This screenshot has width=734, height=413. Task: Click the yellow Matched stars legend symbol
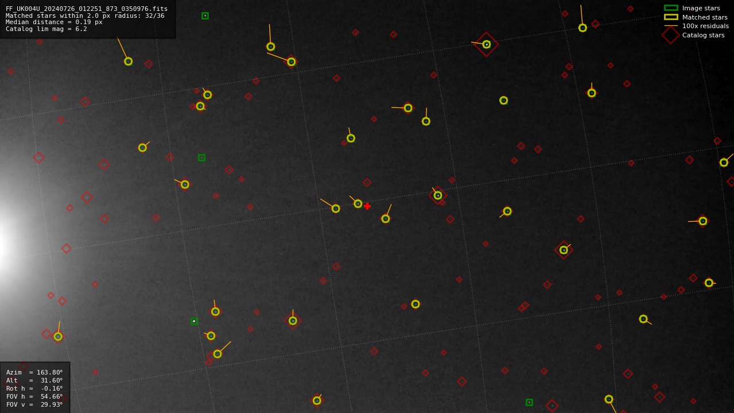click(x=671, y=17)
